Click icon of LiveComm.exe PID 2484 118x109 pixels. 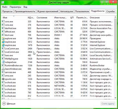pyautogui.click(x=3, y=49)
